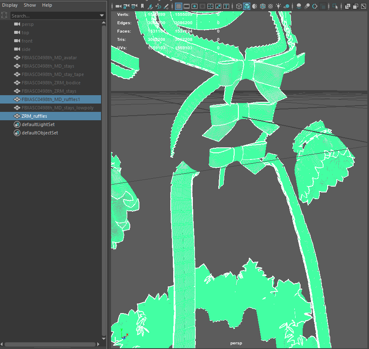Click the smooth shade all cube icon
Image resolution: width=369 pixels, height=349 pixels.
[x=247, y=6]
